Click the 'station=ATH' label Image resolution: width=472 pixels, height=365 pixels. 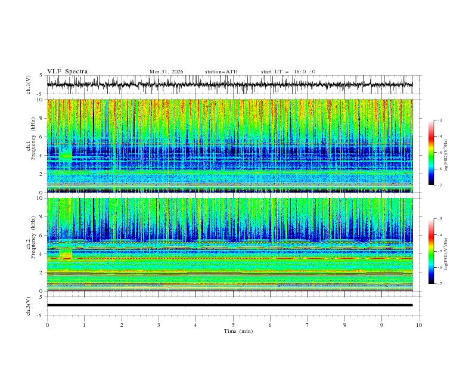pos(221,72)
